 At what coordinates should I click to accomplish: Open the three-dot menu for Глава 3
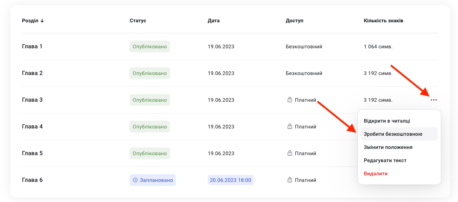tap(434, 100)
